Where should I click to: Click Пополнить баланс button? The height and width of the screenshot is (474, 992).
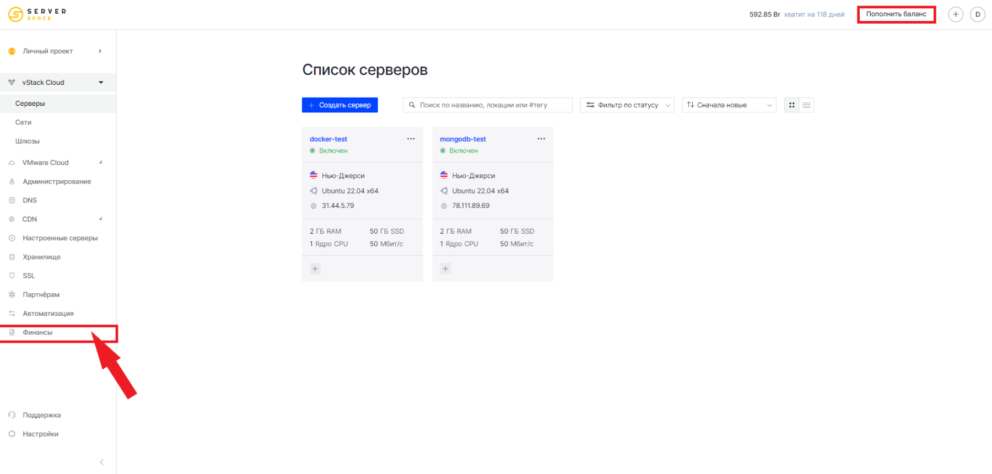tap(896, 14)
